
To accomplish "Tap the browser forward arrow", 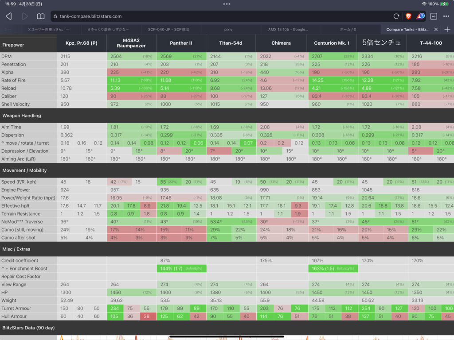I will coord(25,16).
